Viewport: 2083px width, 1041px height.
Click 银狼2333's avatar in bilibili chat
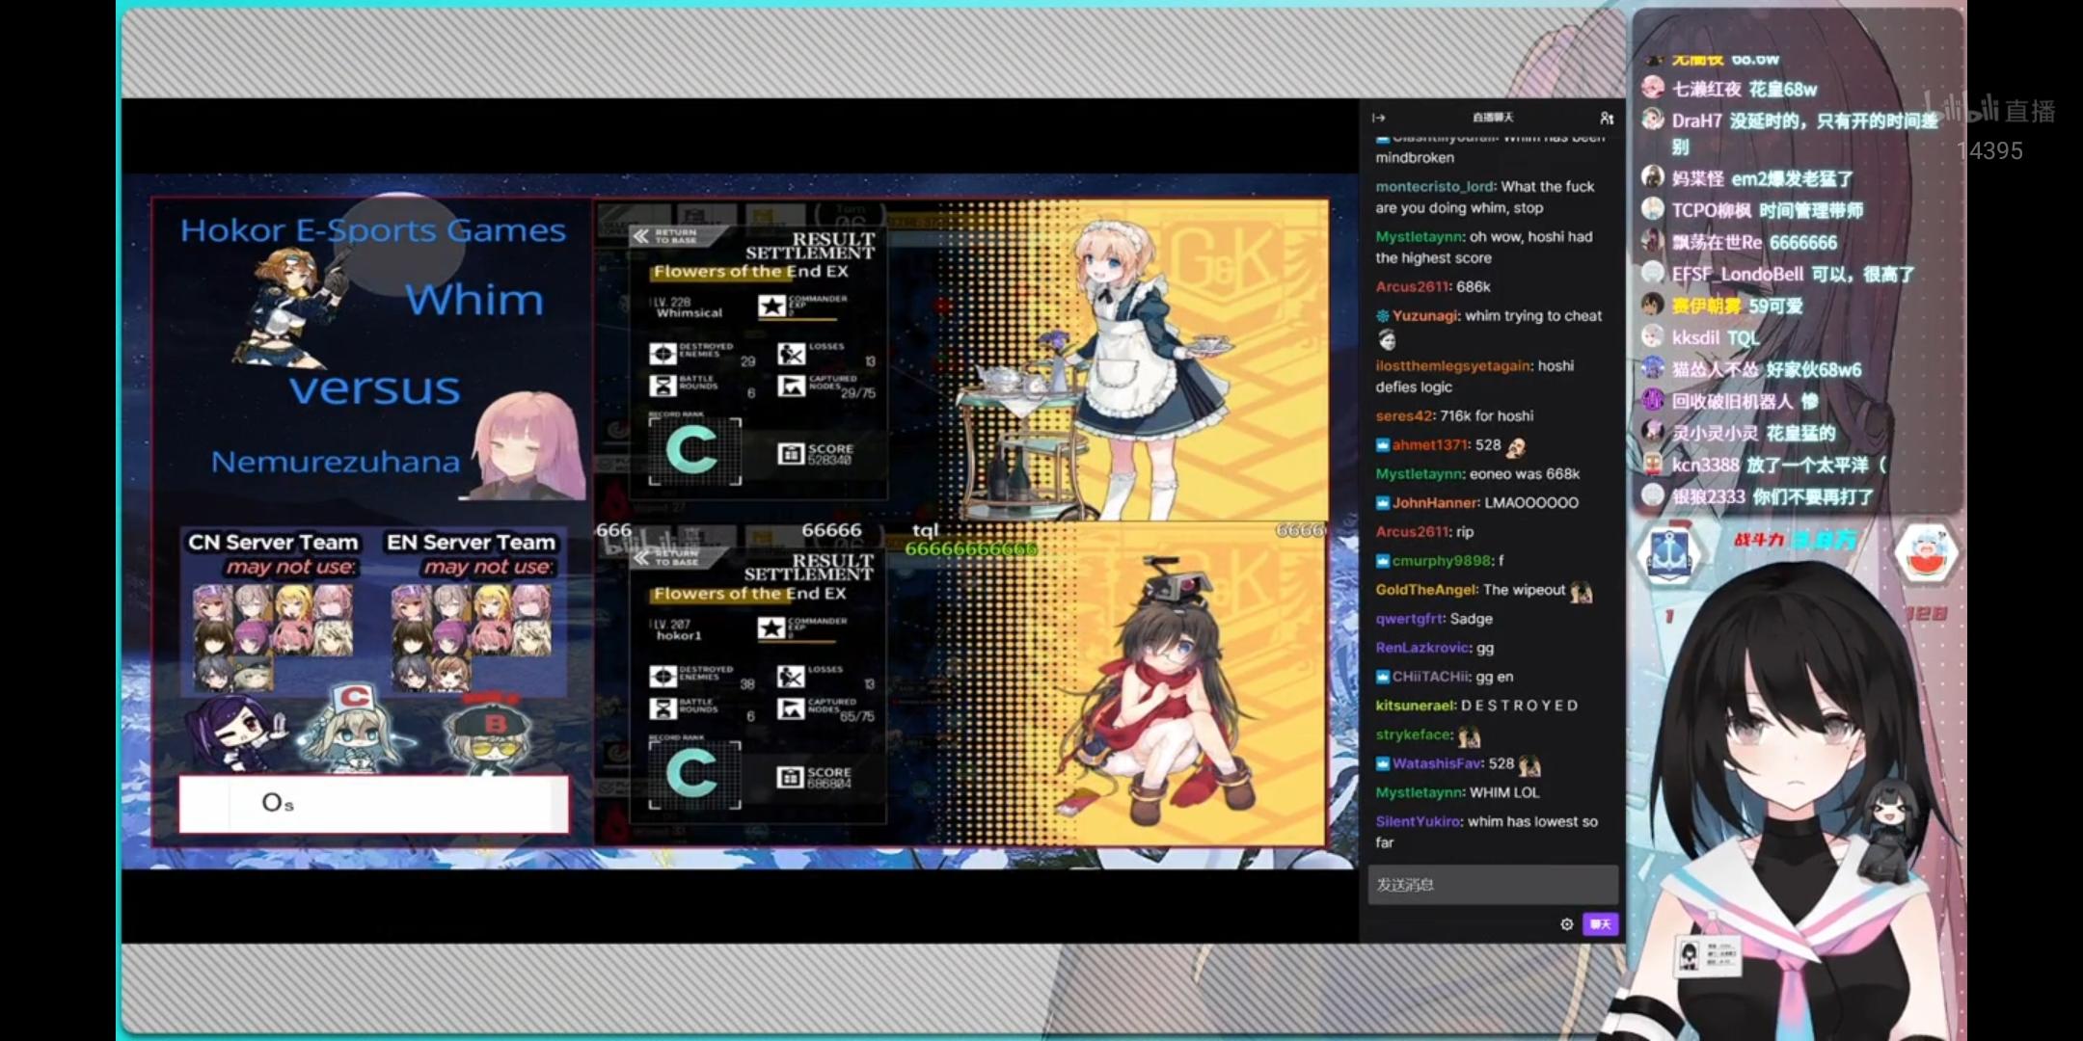(x=1653, y=495)
